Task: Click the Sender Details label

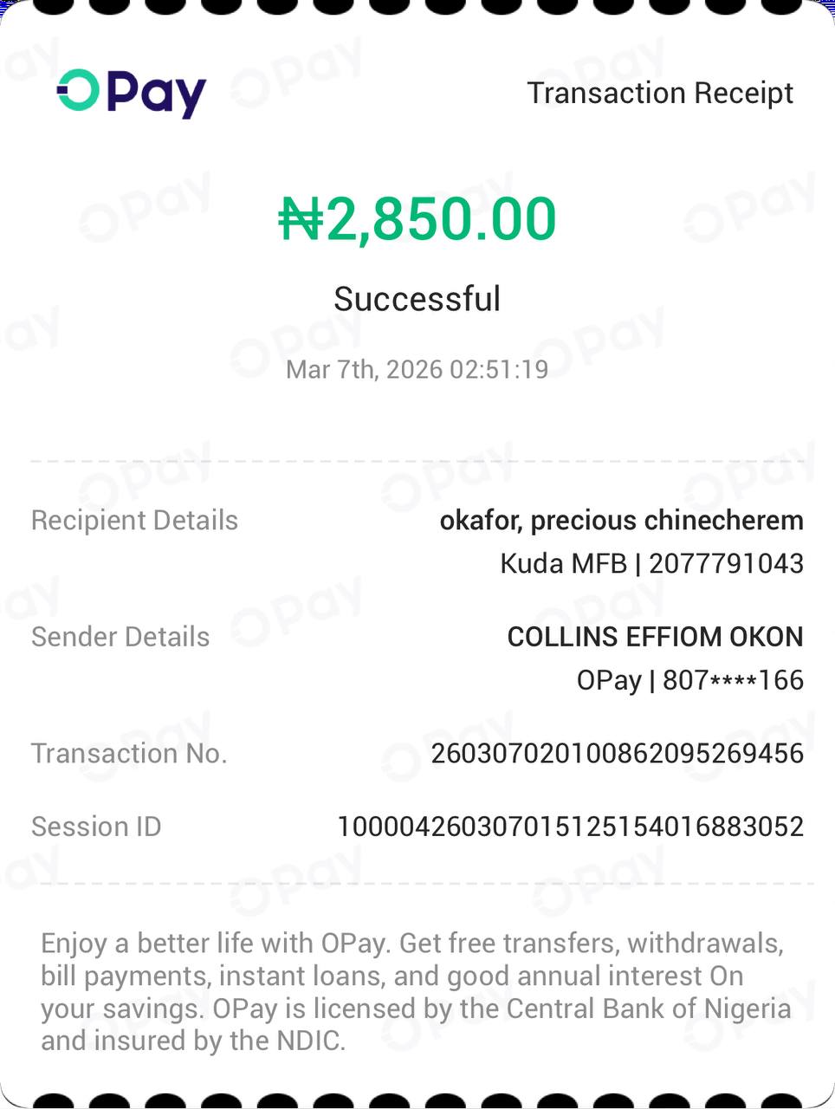Action: click(x=120, y=637)
